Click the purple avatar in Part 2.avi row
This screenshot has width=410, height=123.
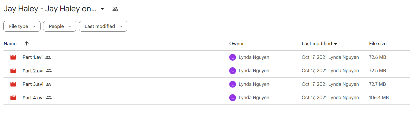(x=233, y=71)
